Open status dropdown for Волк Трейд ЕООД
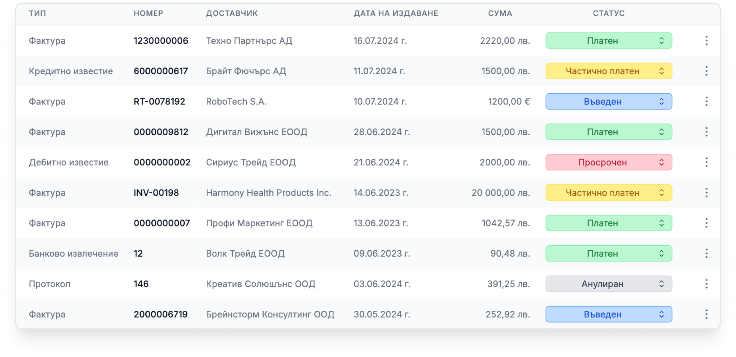The width and height of the screenshot is (736, 357). click(x=609, y=253)
